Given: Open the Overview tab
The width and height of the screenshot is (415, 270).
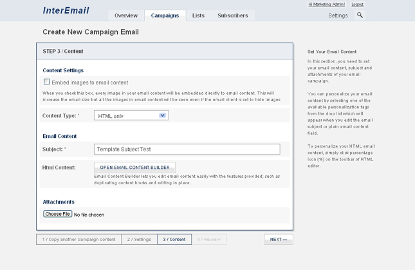Looking at the screenshot, I should 126,15.
